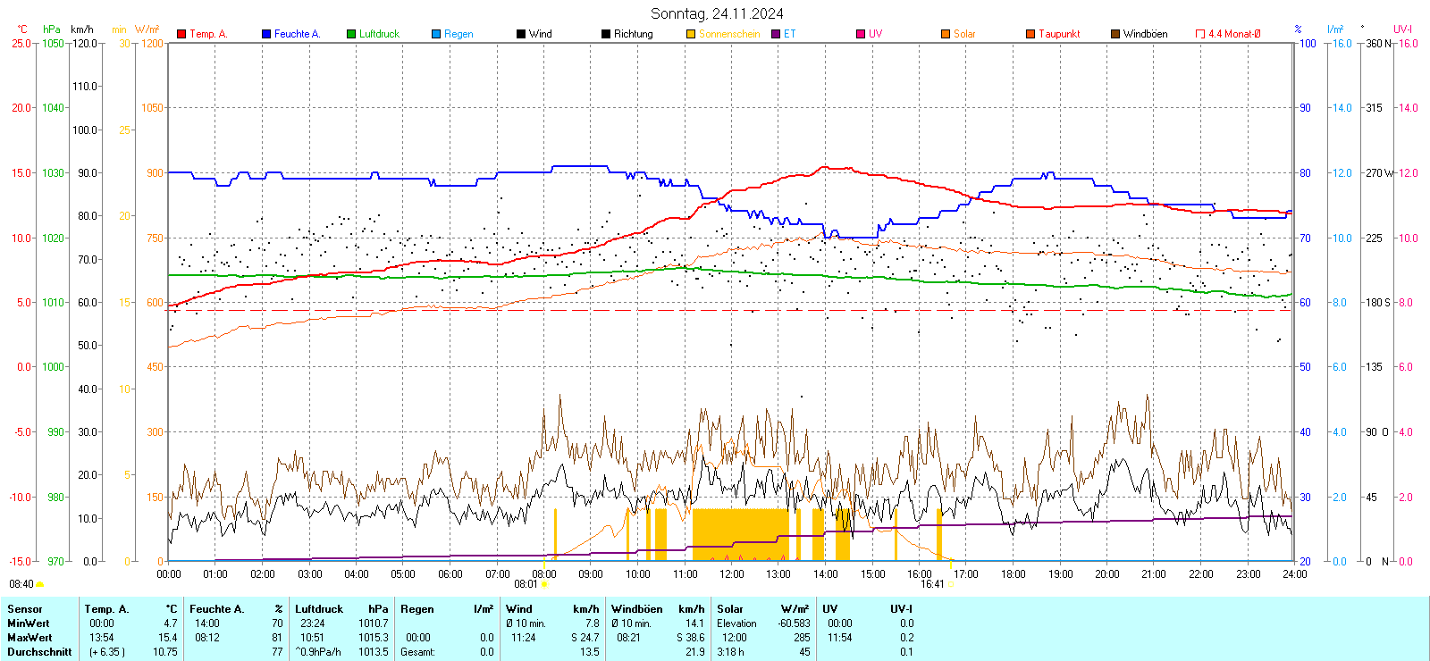The height and width of the screenshot is (661, 1430).
Task: Click the brown Windböen legend square
Action: pos(1115,34)
